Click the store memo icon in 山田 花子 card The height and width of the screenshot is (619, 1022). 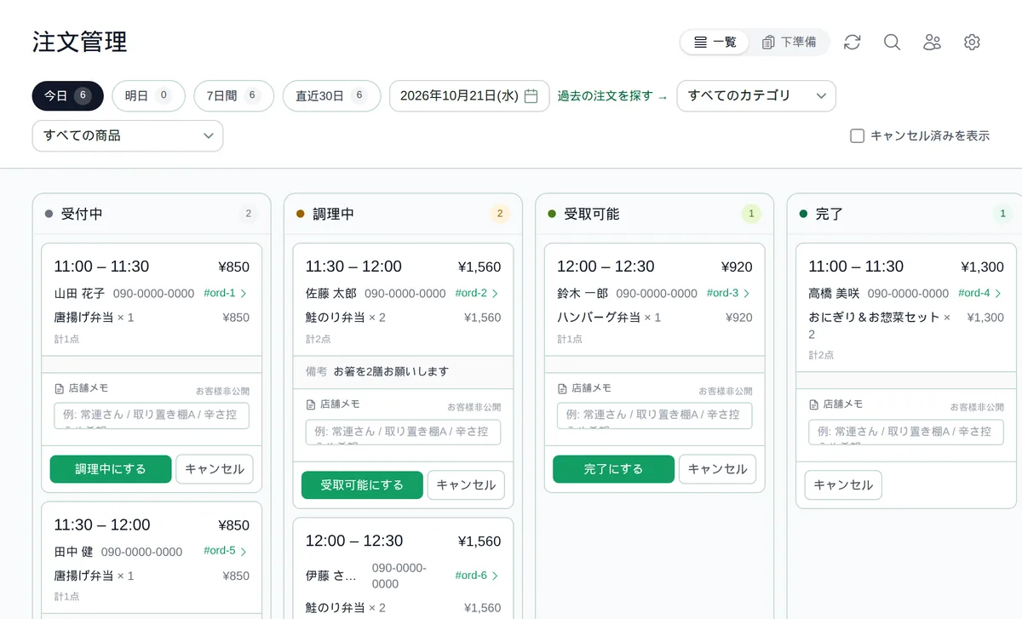click(x=59, y=388)
